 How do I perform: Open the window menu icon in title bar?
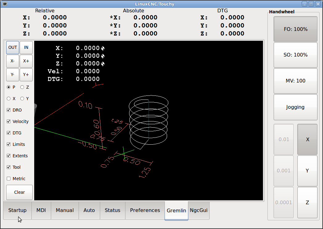[x=5, y=4]
